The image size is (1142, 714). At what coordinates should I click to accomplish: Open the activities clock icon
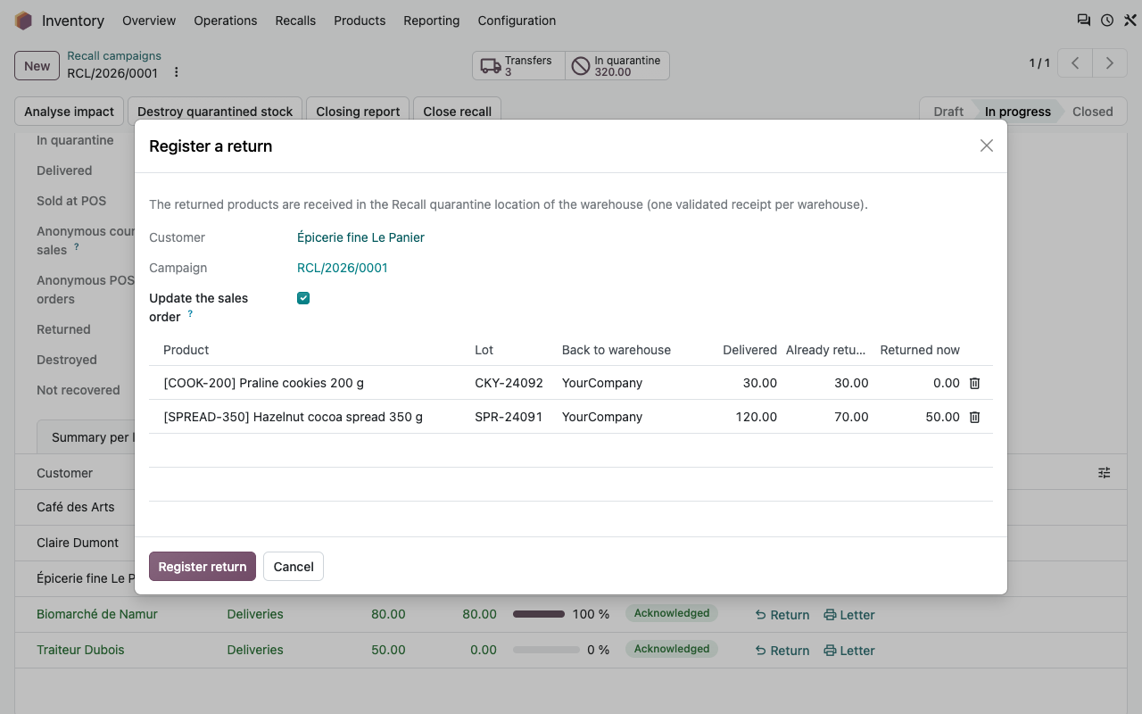(1107, 21)
